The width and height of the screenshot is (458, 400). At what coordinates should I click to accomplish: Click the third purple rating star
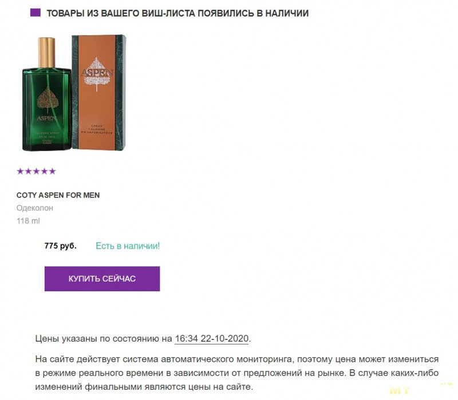[x=36, y=171]
